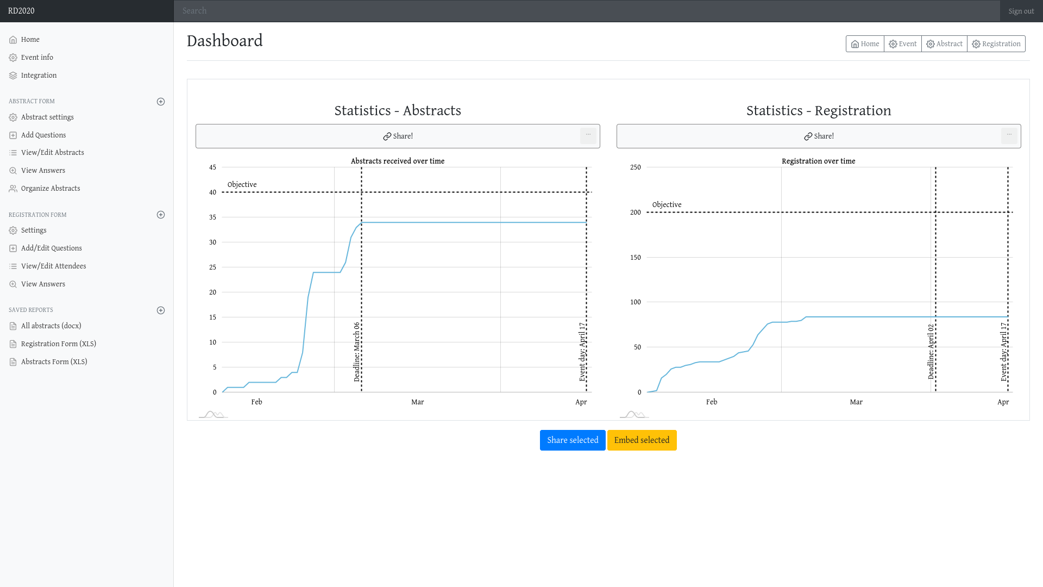Click the registration Settings gear icon

point(13,230)
